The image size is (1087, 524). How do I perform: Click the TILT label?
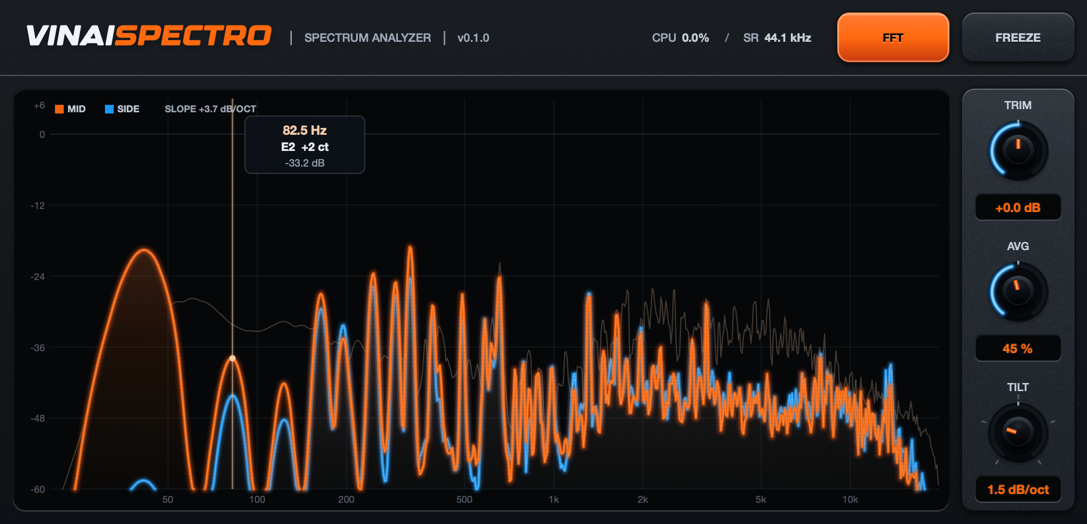coord(1018,387)
